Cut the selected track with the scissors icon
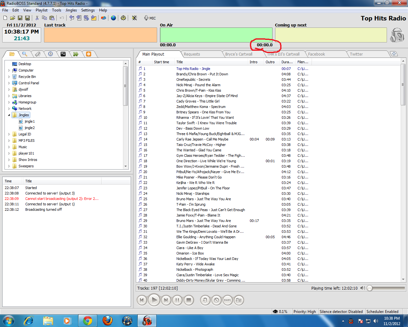Image resolution: width=408 pixels, height=327 pixels. [x=37, y=18]
